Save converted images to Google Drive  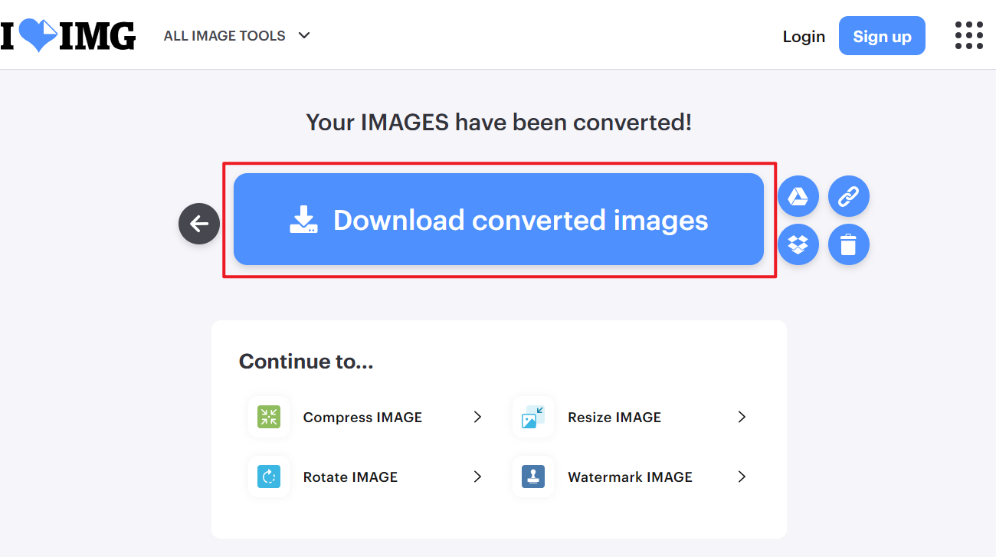pos(798,197)
